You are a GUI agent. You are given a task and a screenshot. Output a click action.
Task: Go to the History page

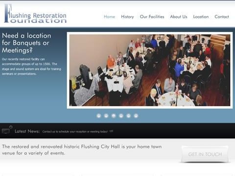pos(127,17)
